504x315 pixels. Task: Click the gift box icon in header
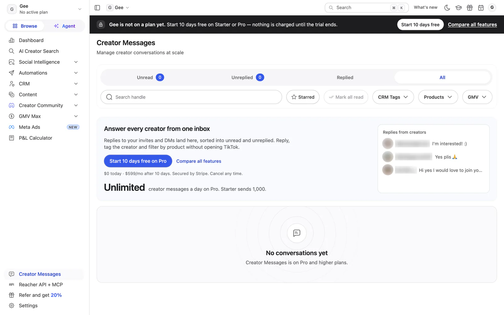tap(470, 8)
